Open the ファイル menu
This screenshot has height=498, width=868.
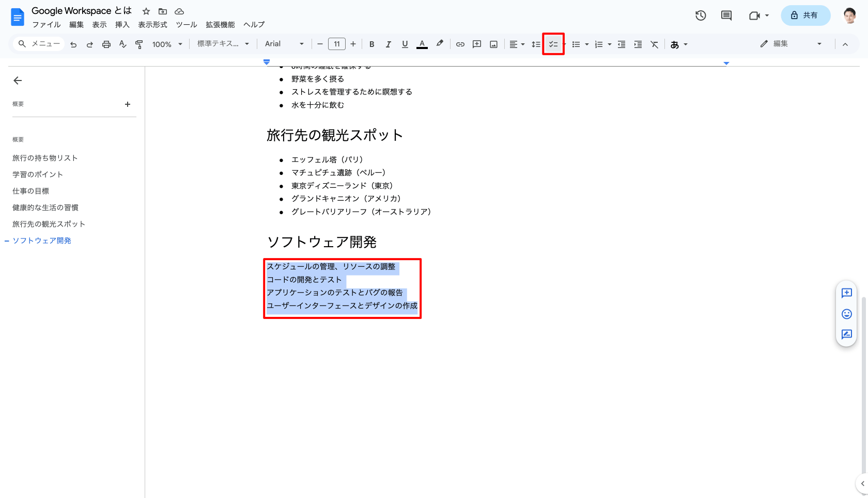47,25
